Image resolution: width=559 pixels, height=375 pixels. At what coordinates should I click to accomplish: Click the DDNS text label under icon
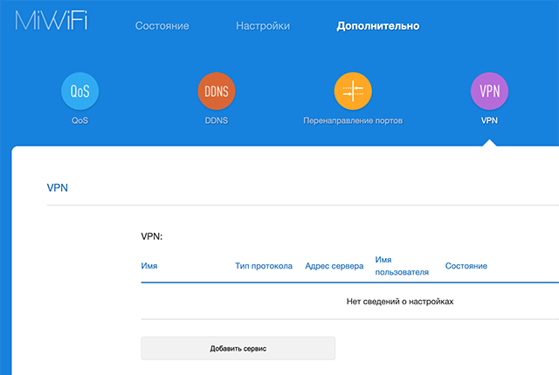(216, 120)
